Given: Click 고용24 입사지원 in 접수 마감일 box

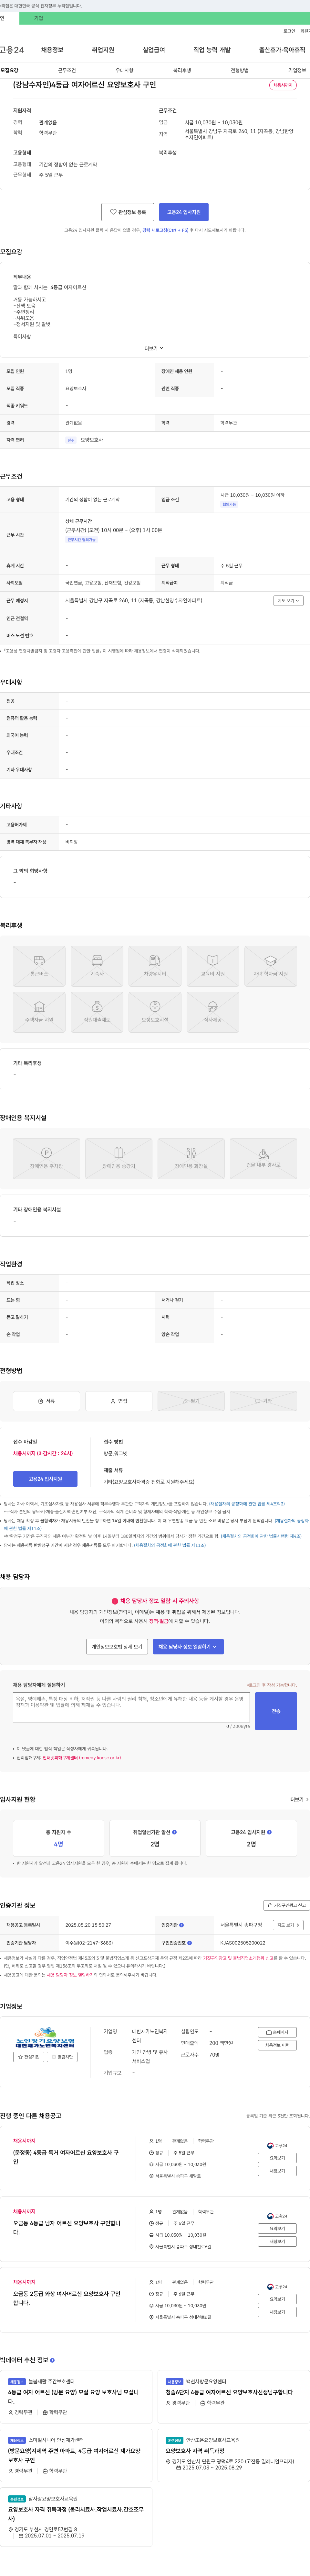Looking at the screenshot, I should [x=45, y=1479].
